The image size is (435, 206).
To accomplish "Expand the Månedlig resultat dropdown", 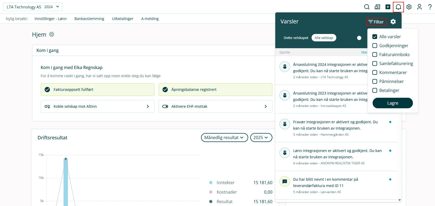I will tap(224, 138).
